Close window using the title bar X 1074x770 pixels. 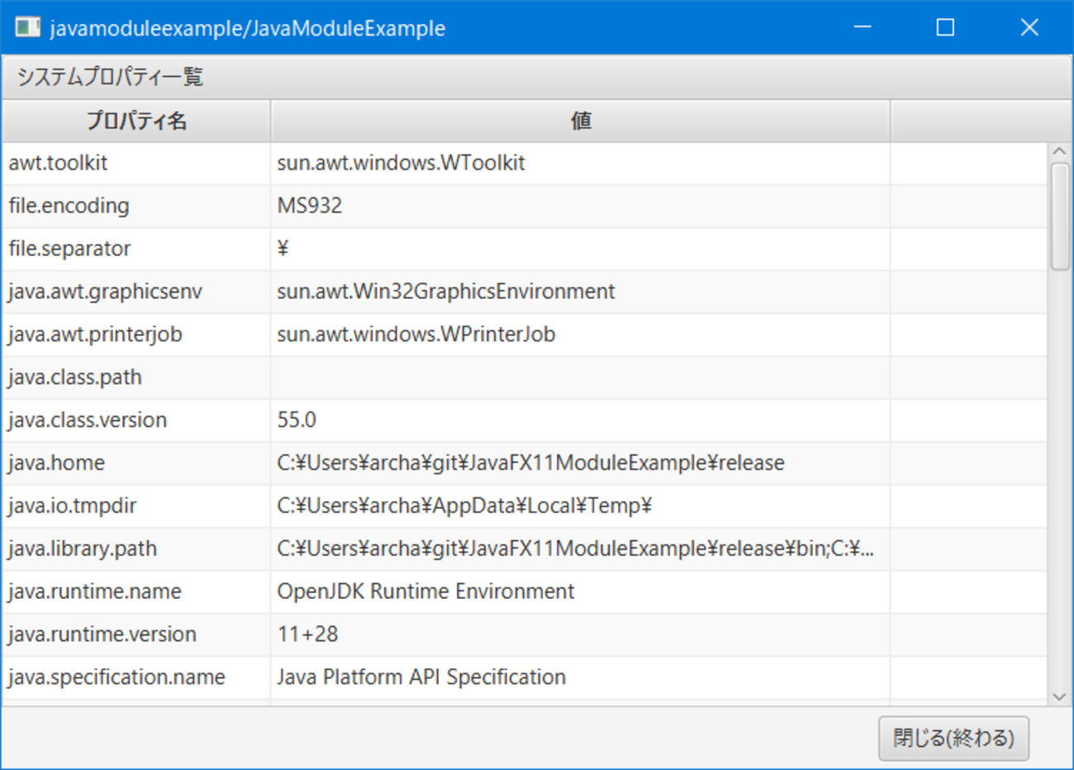pos(1029,28)
